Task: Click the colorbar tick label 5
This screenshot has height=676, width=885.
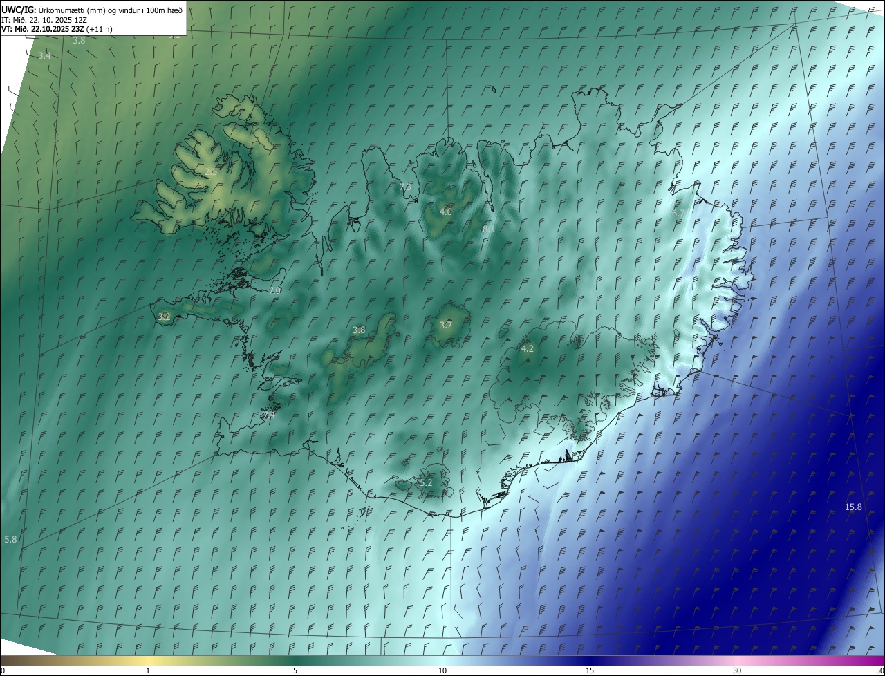Action: [x=295, y=671]
